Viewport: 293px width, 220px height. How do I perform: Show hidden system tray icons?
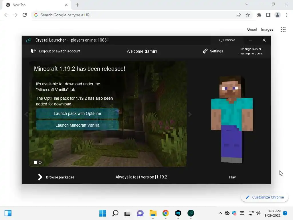pos(220,213)
